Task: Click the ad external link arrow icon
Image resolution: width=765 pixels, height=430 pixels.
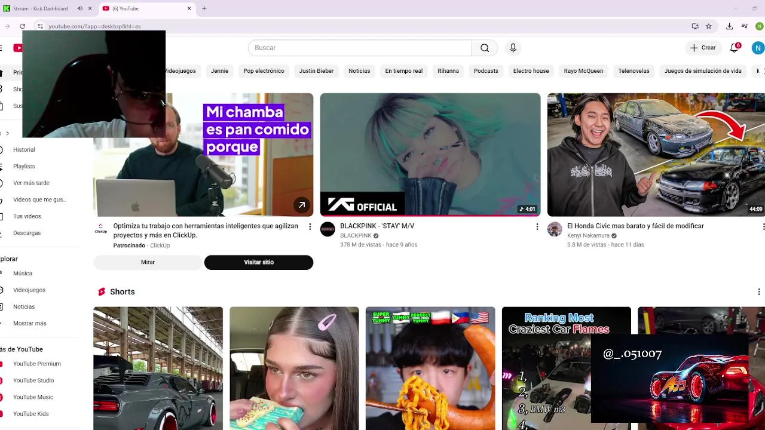Action: [302, 205]
